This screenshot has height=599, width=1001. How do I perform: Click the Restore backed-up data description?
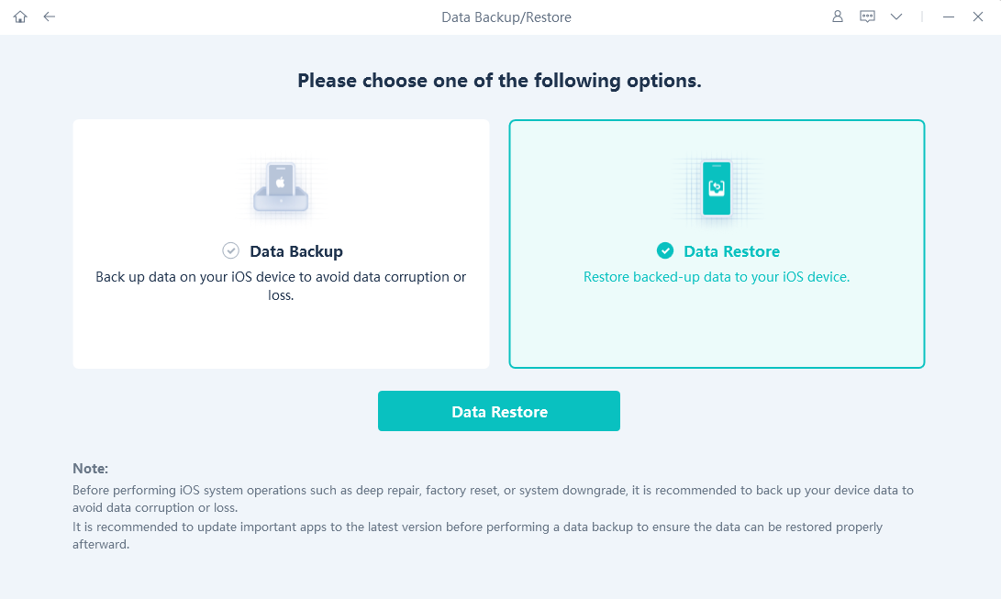click(x=717, y=277)
